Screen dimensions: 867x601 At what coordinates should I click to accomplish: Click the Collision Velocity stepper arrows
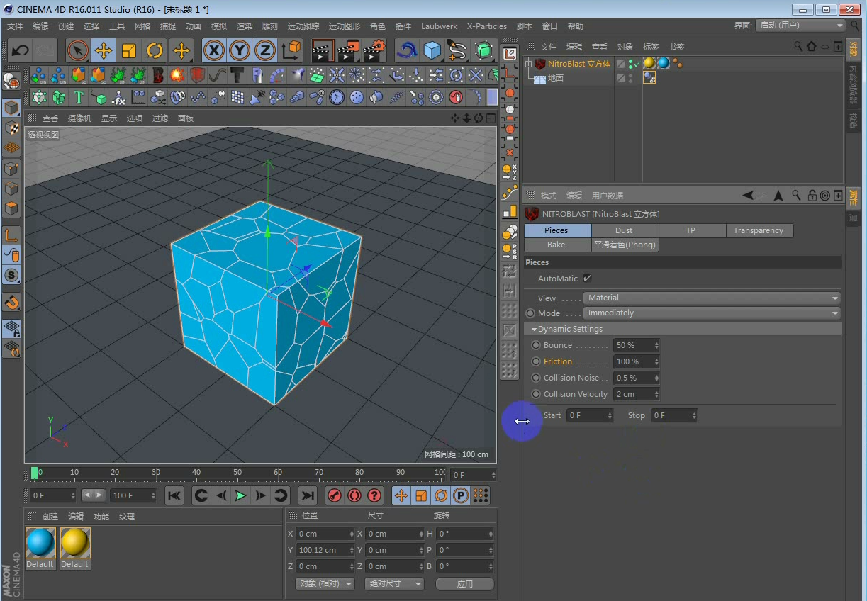point(656,394)
